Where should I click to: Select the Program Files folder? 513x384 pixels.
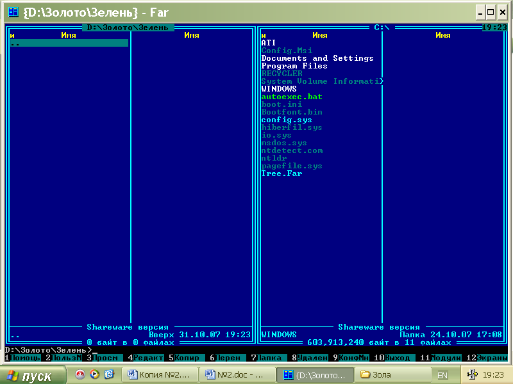tap(294, 66)
